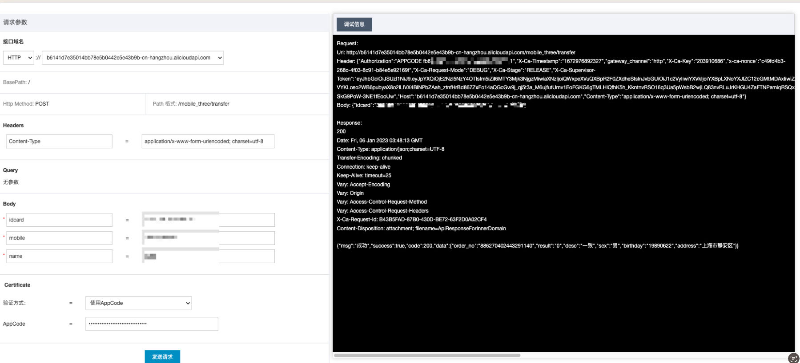Click the Vary: Access-Control-Request-Headers line
Viewport: 800px width, 363px height.
tap(382, 211)
